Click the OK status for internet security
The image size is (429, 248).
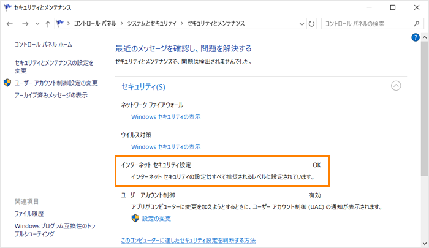click(x=317, y=165)
